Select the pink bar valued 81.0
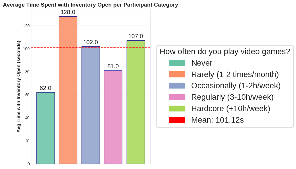Viewport: 296px width, 169px height. click(x=113, y=117)
